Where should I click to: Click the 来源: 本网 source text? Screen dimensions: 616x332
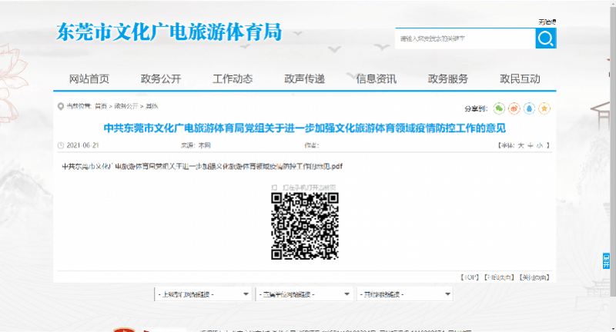(196, 145)
